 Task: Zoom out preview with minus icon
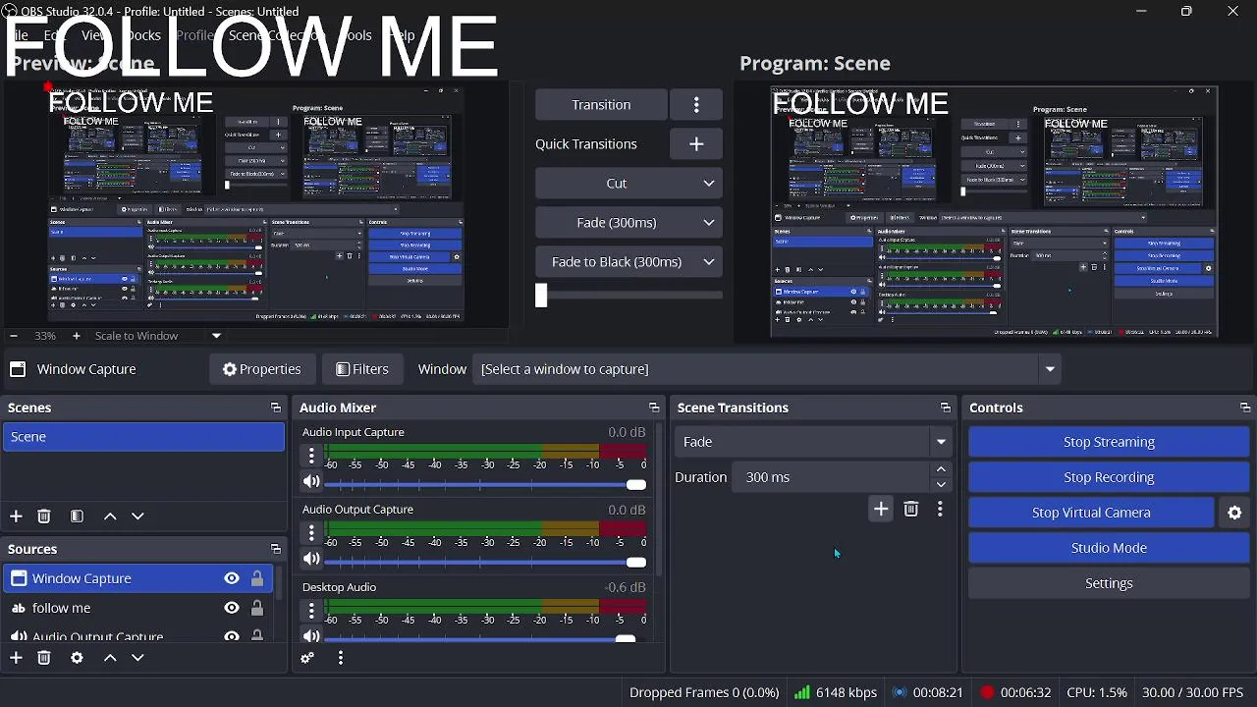tap(14, 336)
